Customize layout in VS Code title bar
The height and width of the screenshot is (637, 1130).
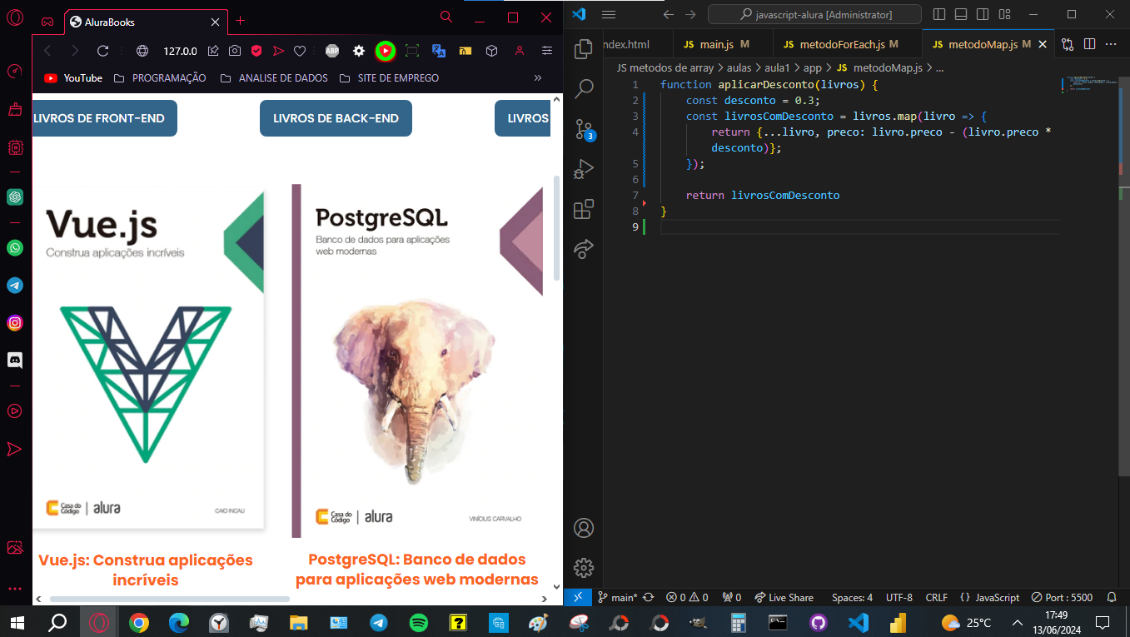pos(1003,14)
